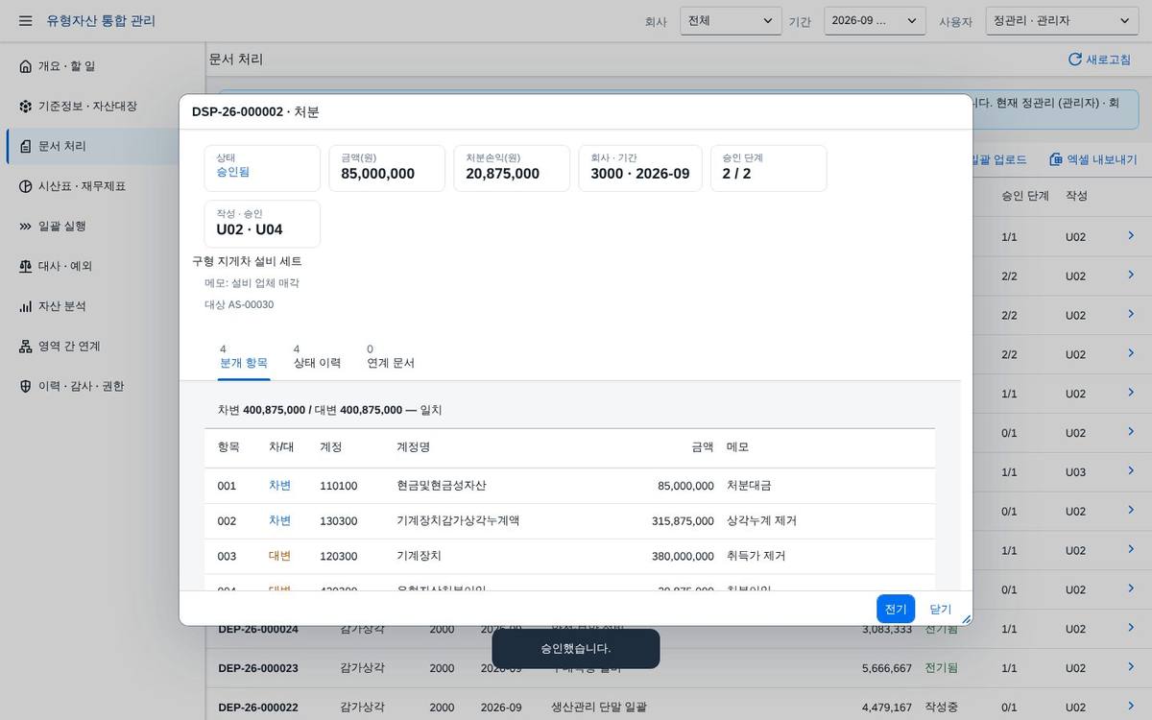Click the 닫기 close button
The image size is (1152, 720).
click(x=941, y=609)
